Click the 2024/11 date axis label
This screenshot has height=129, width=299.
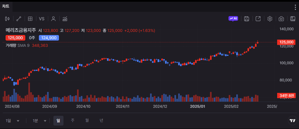123,106
